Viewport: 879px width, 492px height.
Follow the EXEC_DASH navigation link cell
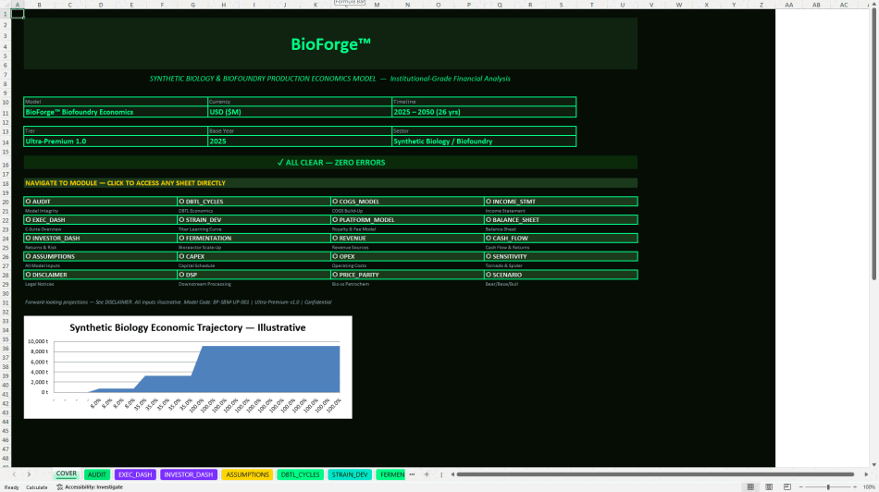click(x=100, y=220)
